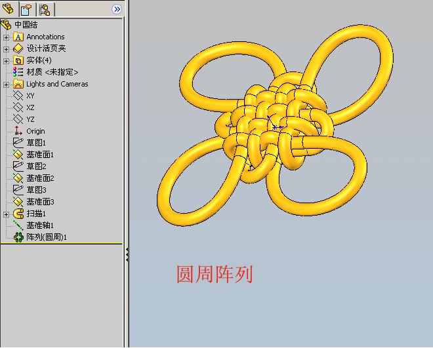This screenshot has width=433, height=348.
Task: Click the 设计活页夹 label
Action: tap(46, 48)
